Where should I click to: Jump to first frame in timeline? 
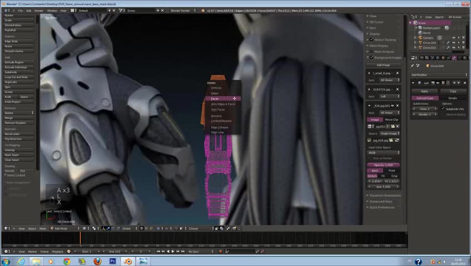tap(158, 252)
